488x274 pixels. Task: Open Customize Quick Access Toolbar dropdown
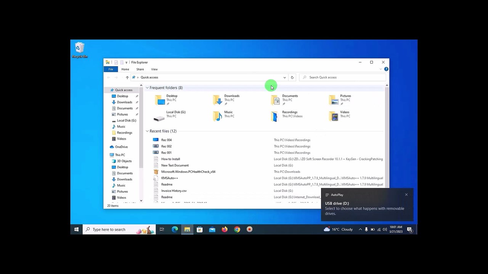point(126,62)
